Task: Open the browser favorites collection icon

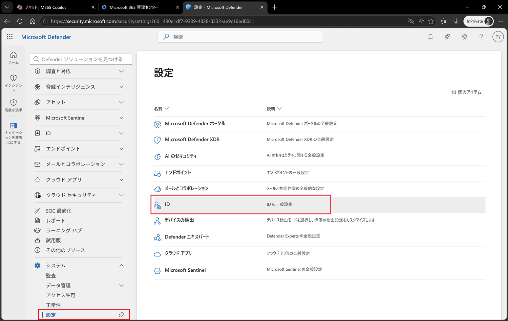Action: [444, 21]
